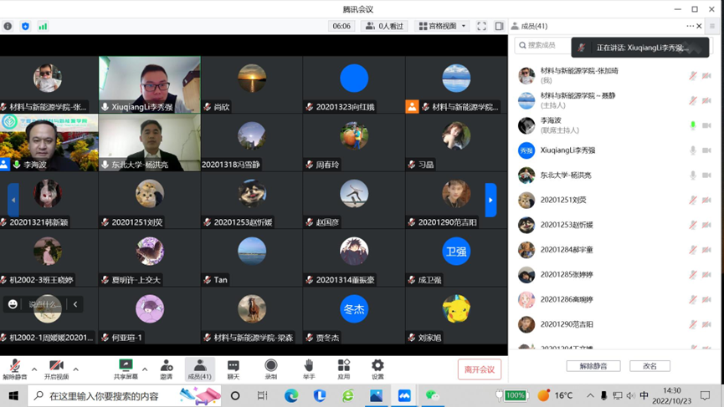Raise hand with the 举手 icon
This screenshot has width=724, height=407.
tap(309, 369)
